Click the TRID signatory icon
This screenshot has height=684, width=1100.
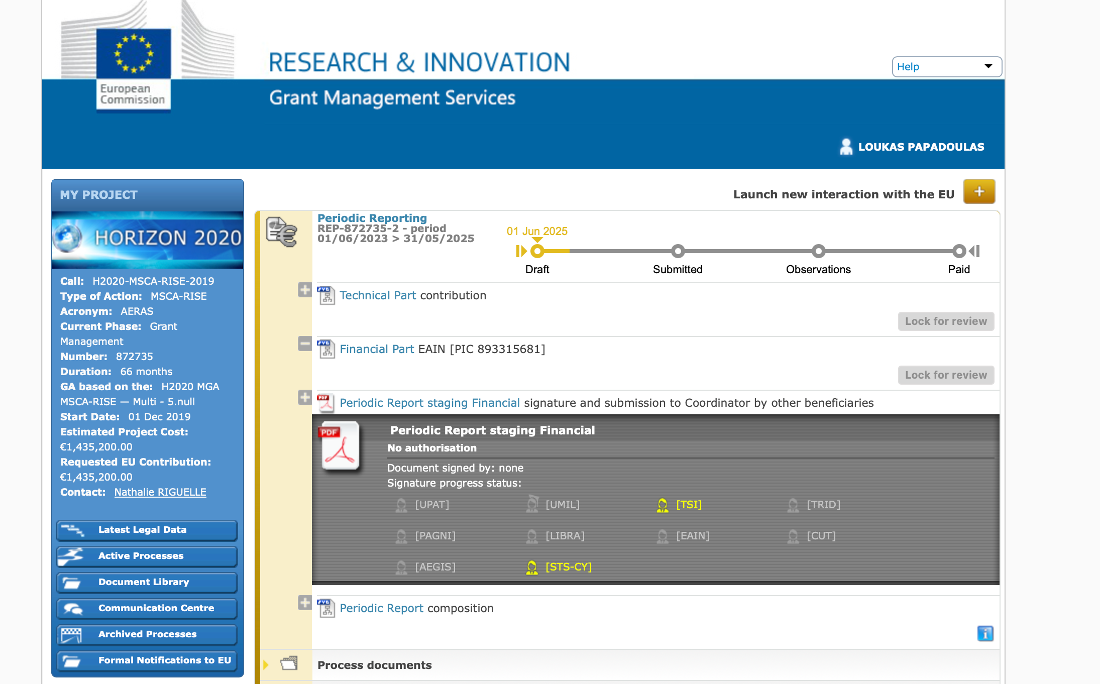793,505
